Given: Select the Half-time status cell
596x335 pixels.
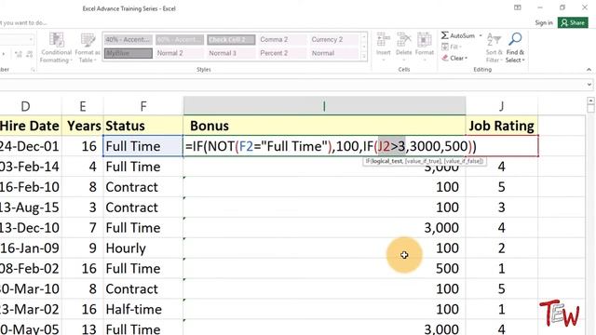Looking at the screenshot, I should 143,309.
